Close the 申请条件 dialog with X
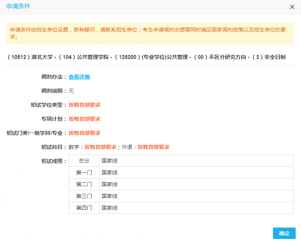The height and width of the screenshot is (242, 301). 292,7
